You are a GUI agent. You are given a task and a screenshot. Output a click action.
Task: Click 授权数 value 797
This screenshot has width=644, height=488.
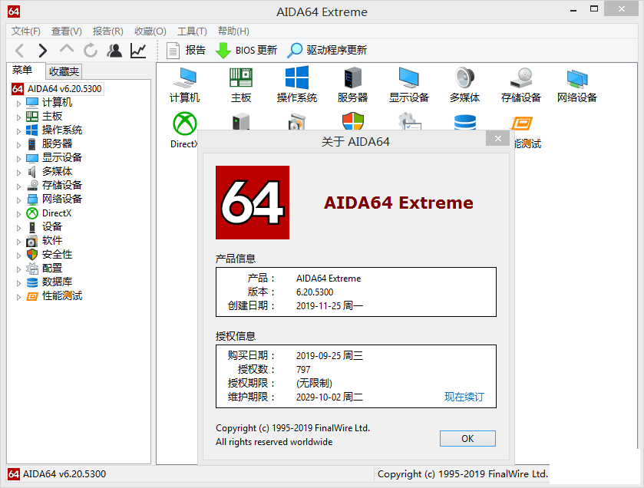[303, 369]
